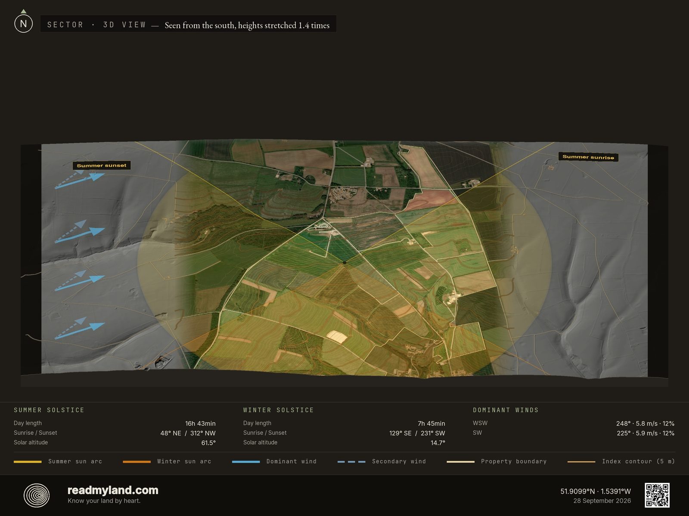Viewport: 689px width, 516px height.
Task: Click the coordinates '51.9099°N · 1.5391°W'
Action: [596, 491]
